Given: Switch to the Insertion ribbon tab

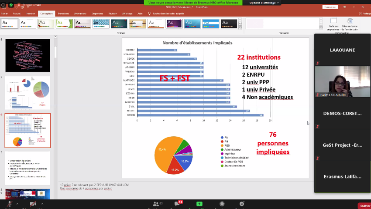Looking at the screenshot, I should 31,13.
